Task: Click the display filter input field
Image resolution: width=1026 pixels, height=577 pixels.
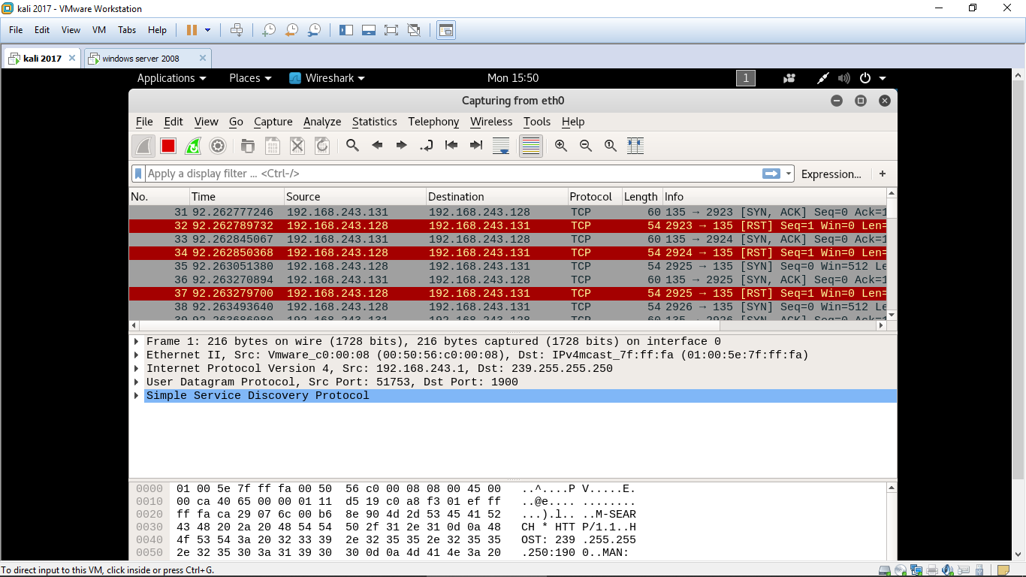Action: coord(451,174)
